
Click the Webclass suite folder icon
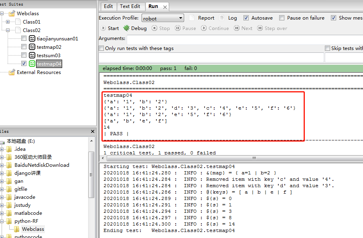(12, 13)
